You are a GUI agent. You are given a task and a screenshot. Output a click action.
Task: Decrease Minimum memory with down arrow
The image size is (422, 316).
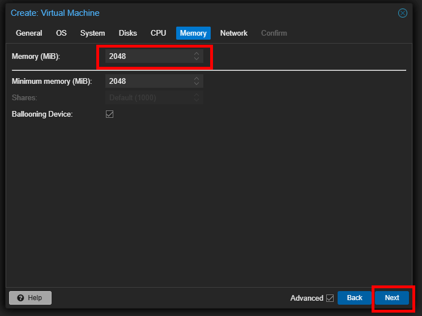[x=197, y=84]
